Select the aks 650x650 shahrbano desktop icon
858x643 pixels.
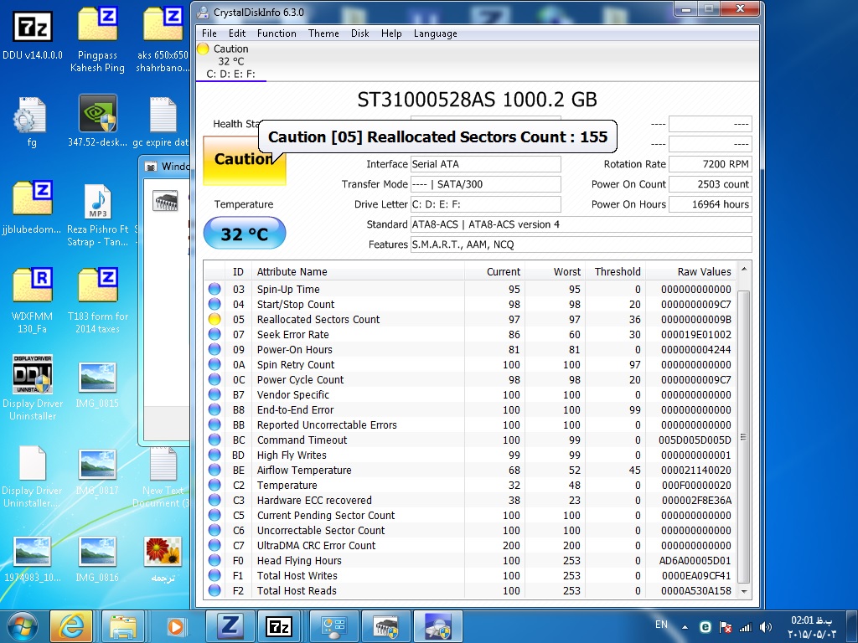(163, 24)
